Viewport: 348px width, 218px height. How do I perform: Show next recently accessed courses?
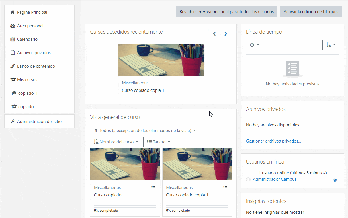click(226, 34)
